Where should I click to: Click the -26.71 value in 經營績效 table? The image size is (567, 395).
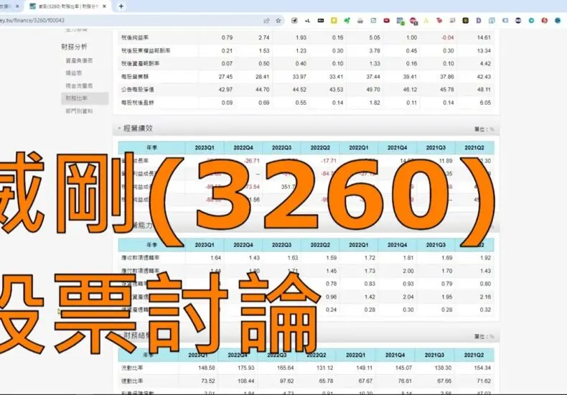252,161
